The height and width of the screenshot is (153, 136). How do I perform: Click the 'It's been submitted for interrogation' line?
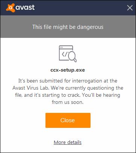68,81
